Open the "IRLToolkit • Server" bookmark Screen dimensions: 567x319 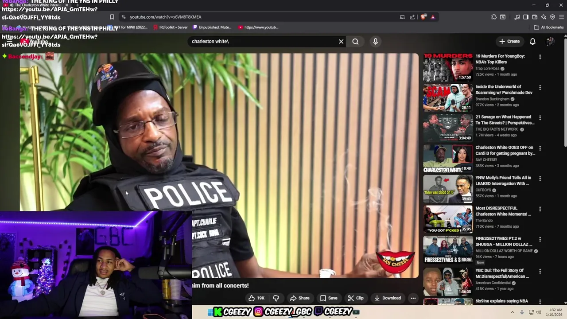(171, 27)
